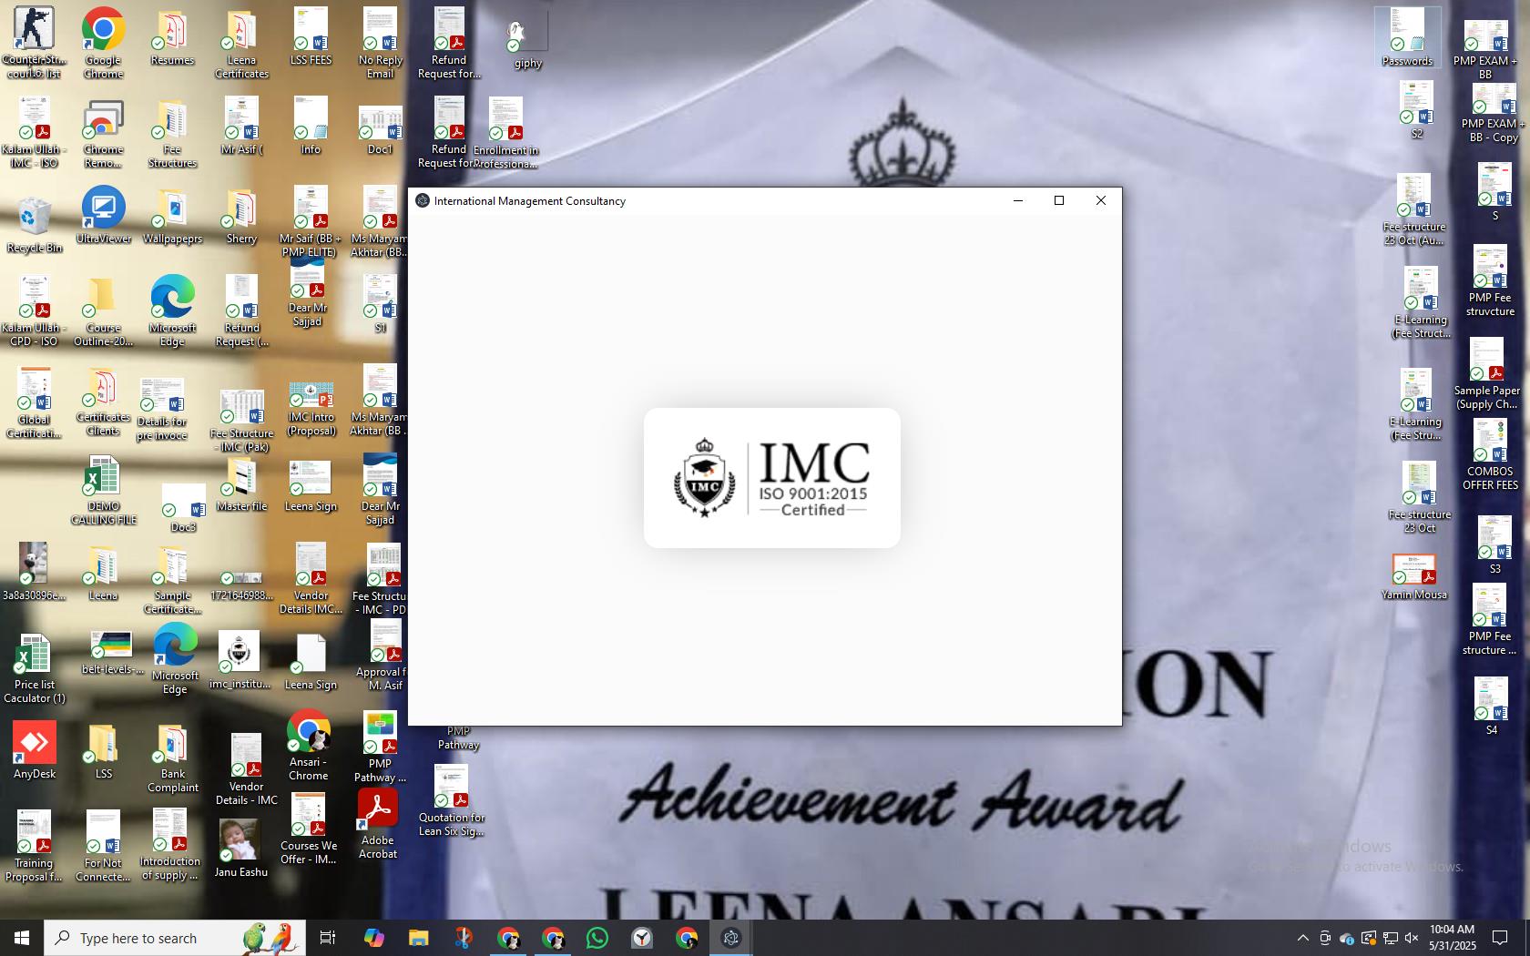Select the imc_institu image file
This screenshot has height=956, width=1530.
[240, 661]
